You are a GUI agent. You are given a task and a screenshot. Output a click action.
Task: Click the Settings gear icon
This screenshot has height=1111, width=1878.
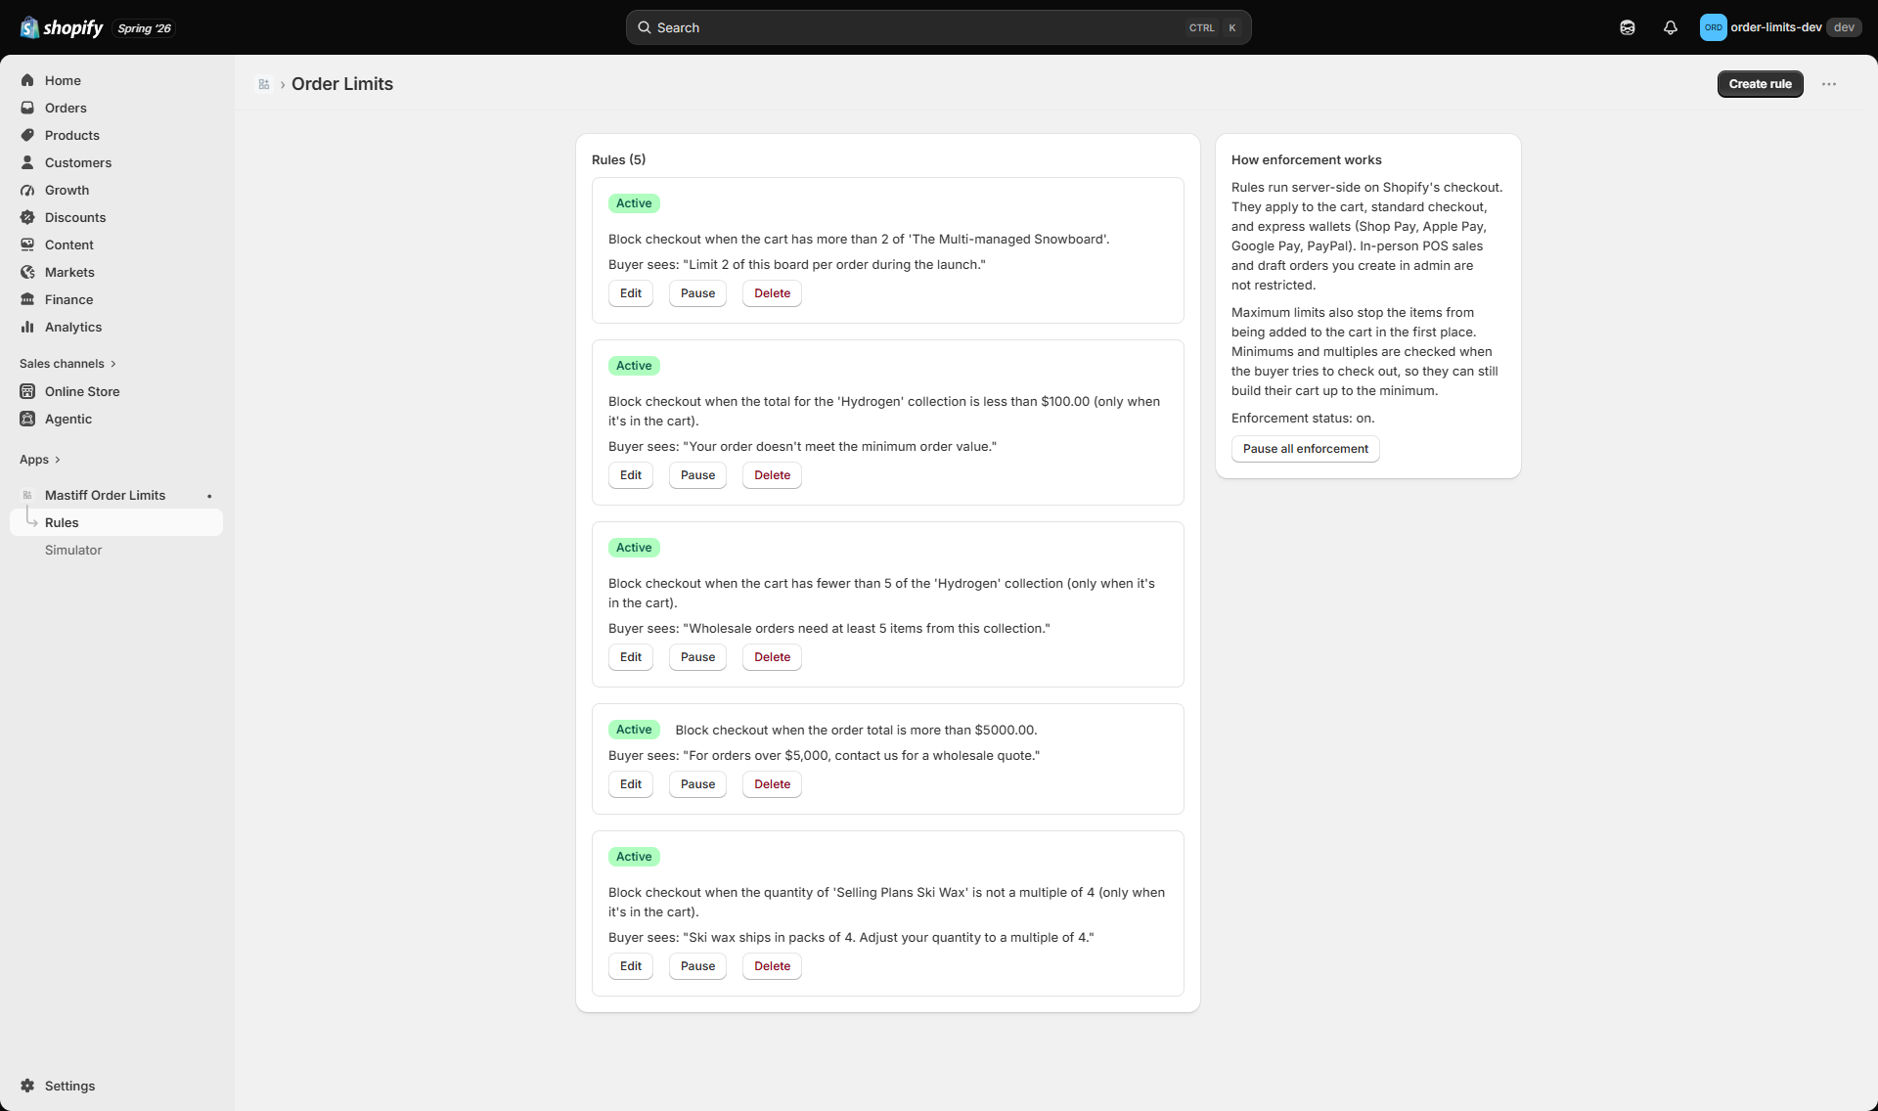click(x=27, y=1086)
